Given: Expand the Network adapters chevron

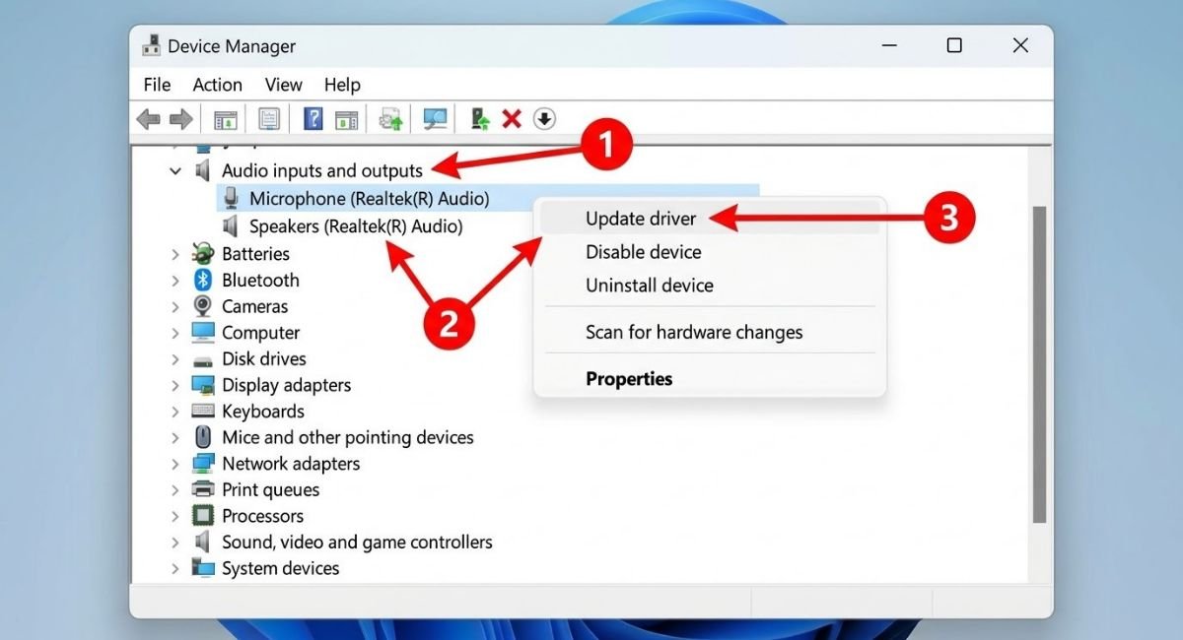Looking at the screenshot, I should 175,464.
